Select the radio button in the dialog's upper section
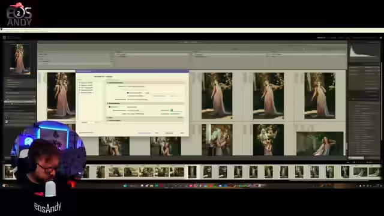This screenshot has width=384, height=216. tap(128, 93)
